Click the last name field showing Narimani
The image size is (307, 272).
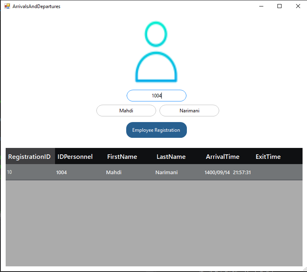coord(189,111)
